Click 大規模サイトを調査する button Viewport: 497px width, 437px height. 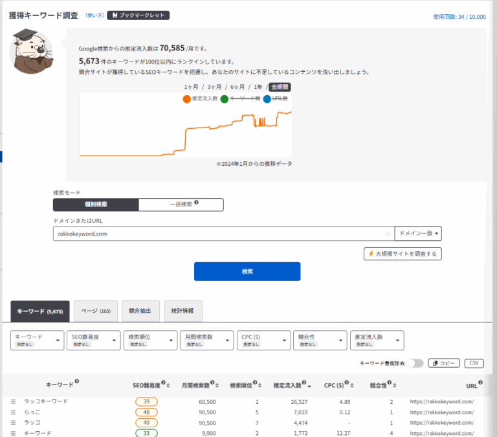(x=403, y=254)
